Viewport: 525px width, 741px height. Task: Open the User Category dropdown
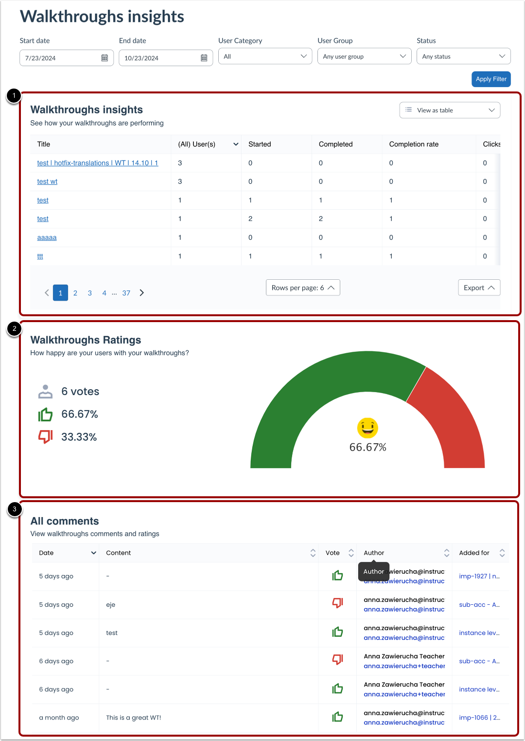coord(265,56)
